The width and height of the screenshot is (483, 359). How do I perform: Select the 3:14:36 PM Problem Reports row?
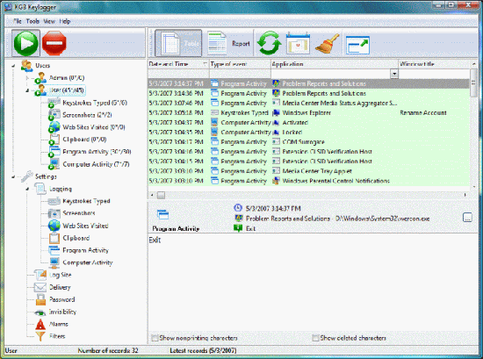tap(308, 93)
